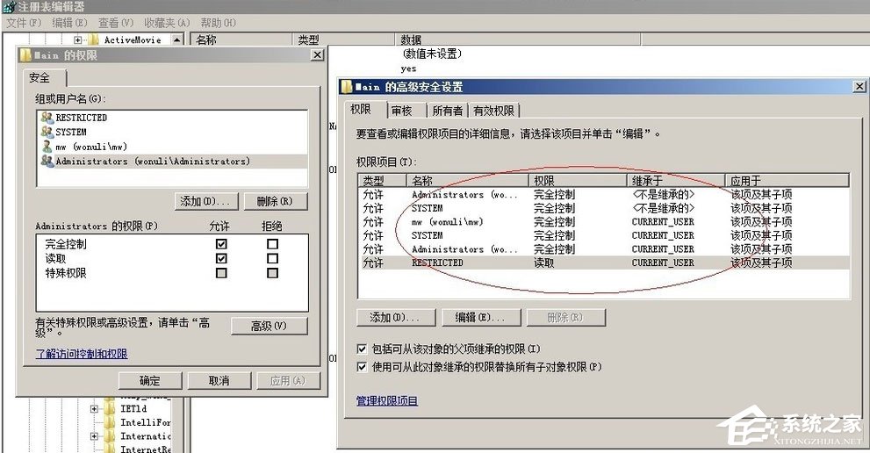Open the 管理权限项目 link

pos(387,401)
